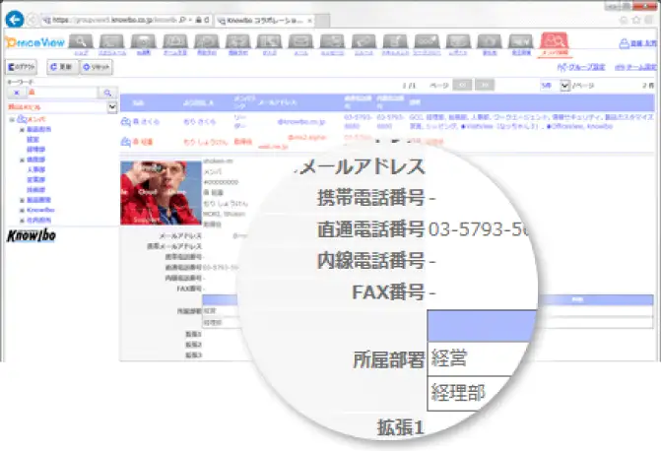Select the Knowlbo browser tab

[263, 21]
